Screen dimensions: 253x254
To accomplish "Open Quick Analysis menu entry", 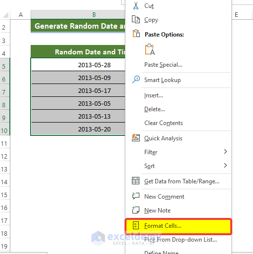I will (178, 138).
